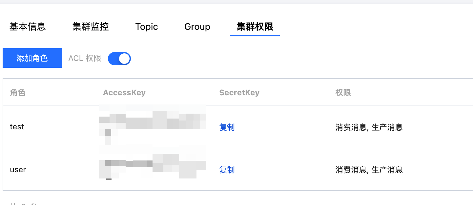This screenshot has width=473, height=205.
Task: Click the user role's 消费消息, 生产消息 permissions
Action: click(x=369, y=170)
